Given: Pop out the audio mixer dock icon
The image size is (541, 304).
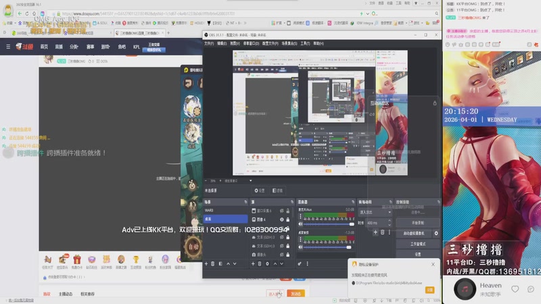Looking at the screenshot, I should [353, 202].
